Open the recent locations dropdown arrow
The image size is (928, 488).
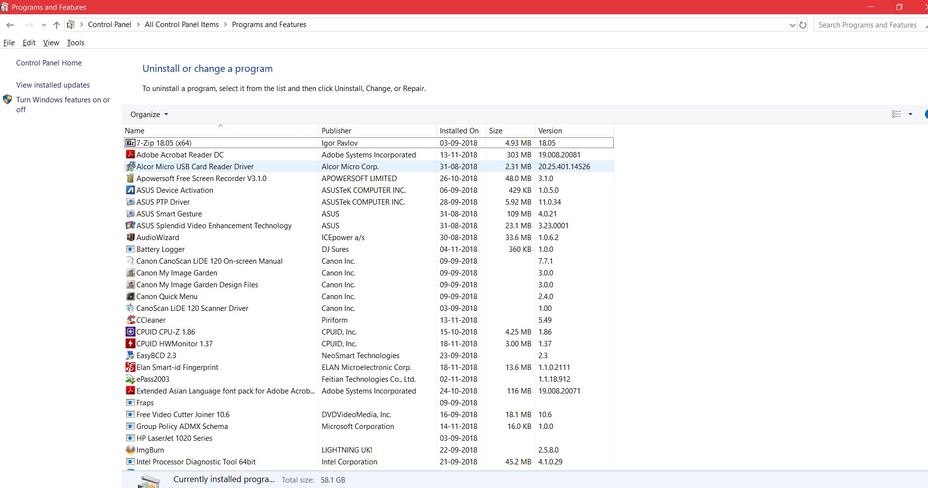pyautogui.click(x=44, y=25)
